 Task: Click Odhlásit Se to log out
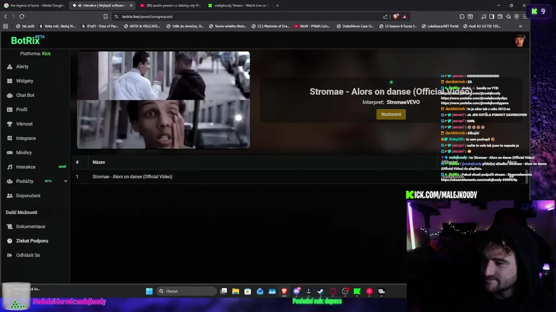tap(28, 255)
